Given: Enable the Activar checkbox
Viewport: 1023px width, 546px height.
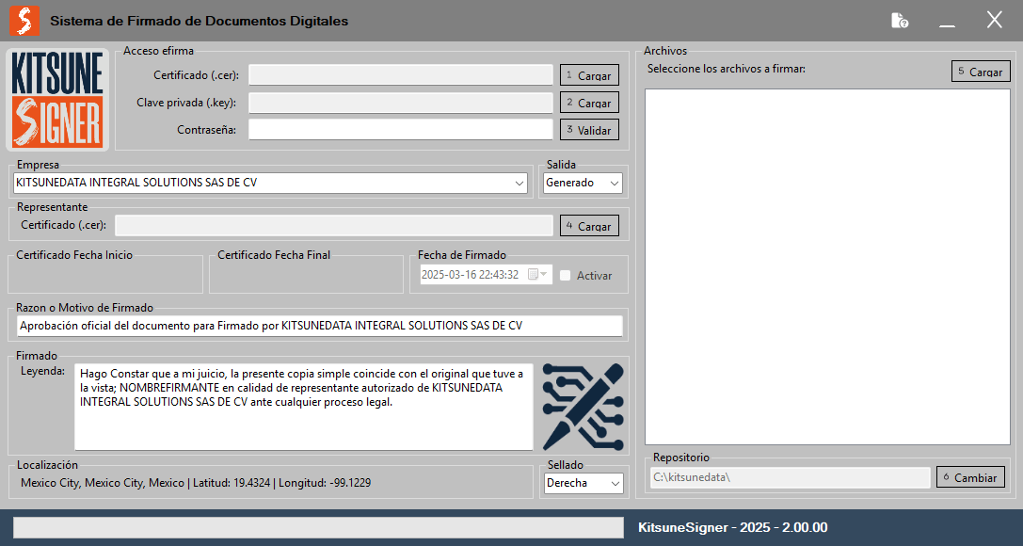Looking at the screenshot, I should pyautogui.click(x=566, y=275).
